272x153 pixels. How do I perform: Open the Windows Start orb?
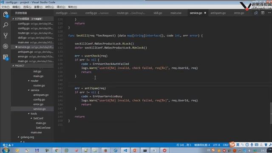6,150
